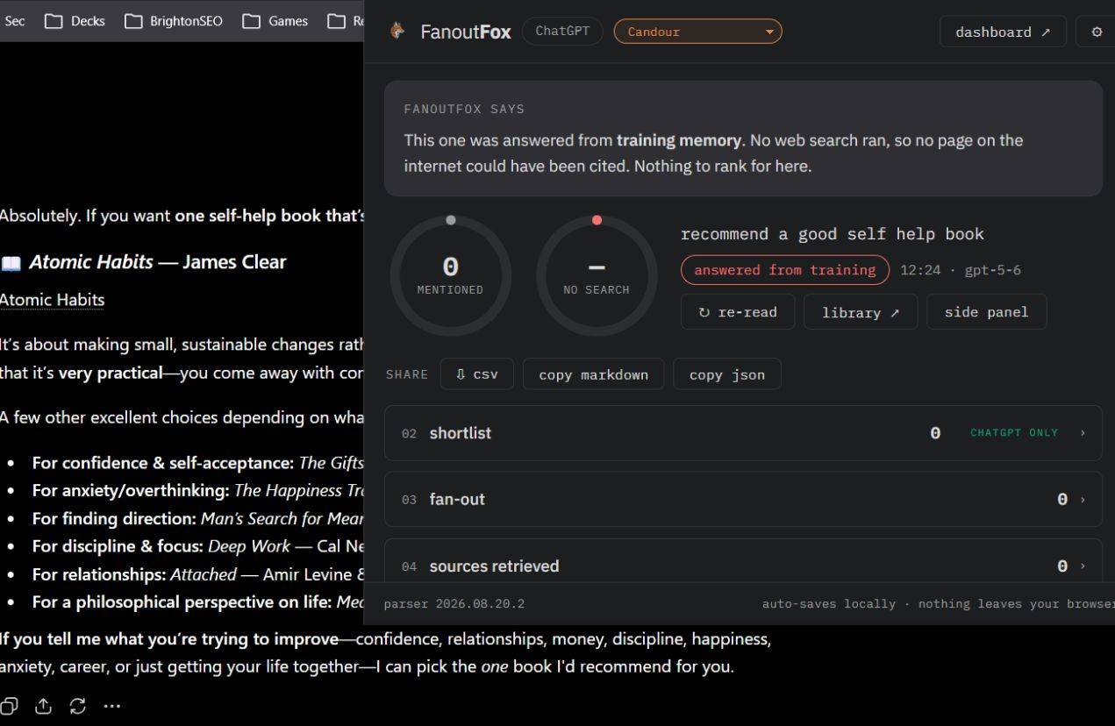Image resolution: width=1115 pixels, height=726 pixels.
Task: Expand the 03 fan-out section
Action: pos(743,500)
